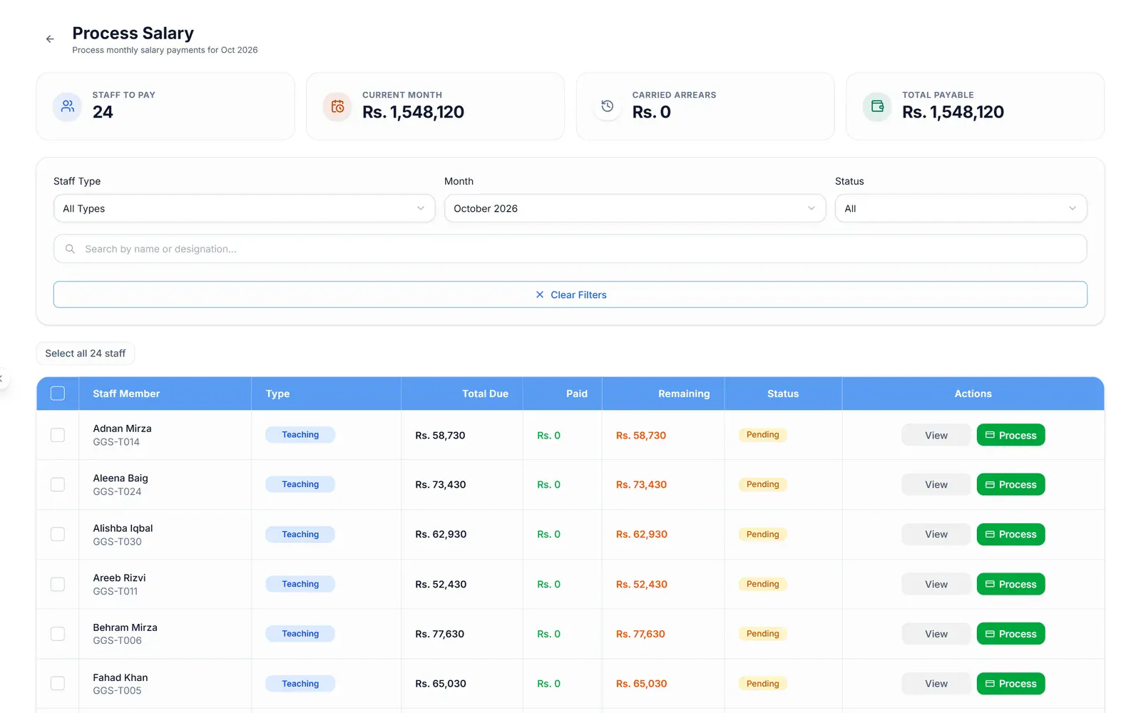The width and height of the screenshot is (1141, 713).
Task: Check the box for Fahad Khan
Action: (58, 683)
